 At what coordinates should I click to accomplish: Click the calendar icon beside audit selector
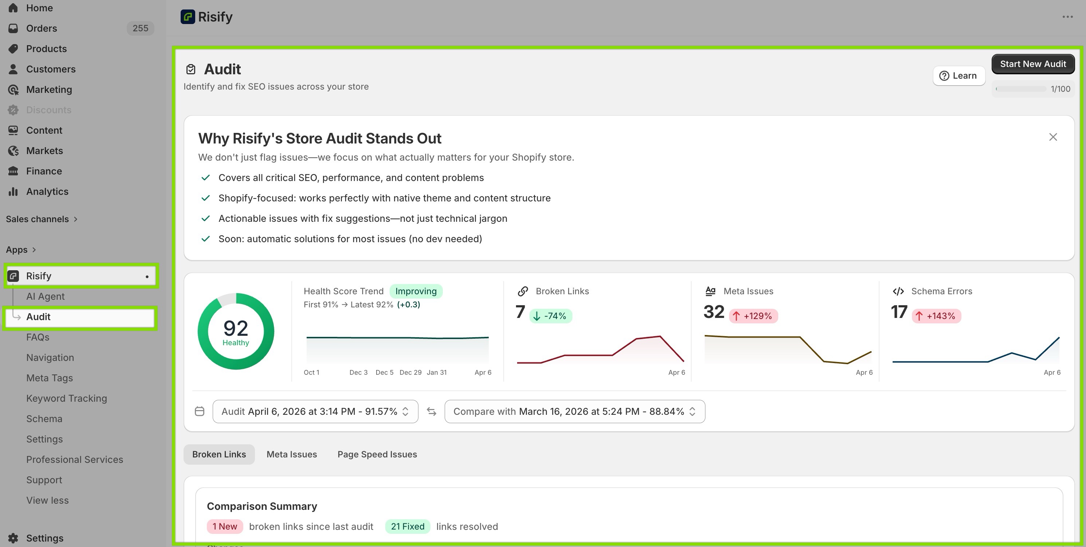pos(200,411)
